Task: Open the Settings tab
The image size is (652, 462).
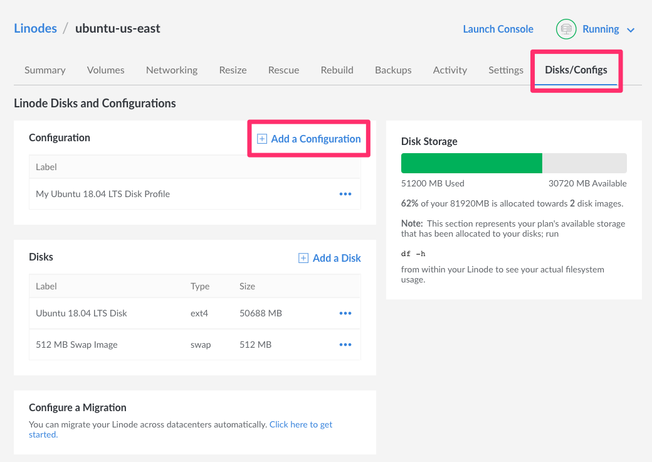Action: click(x=505, y=70)
